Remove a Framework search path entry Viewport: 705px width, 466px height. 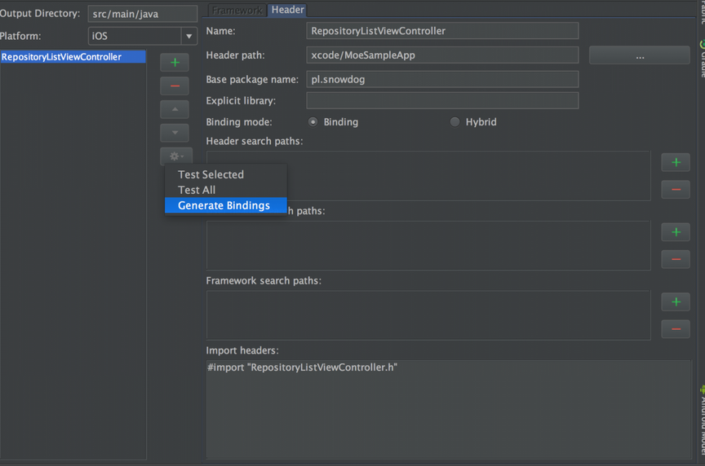coord(676,329)
